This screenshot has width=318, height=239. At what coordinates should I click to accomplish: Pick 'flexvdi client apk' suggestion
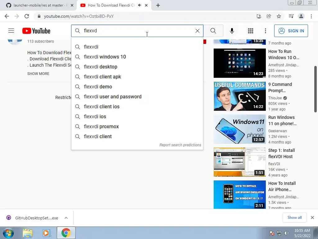tap(137, 77)
